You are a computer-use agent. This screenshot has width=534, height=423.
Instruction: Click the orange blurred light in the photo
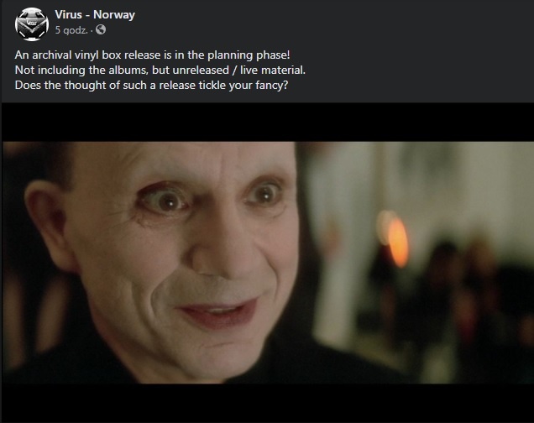tap(397, 241)
